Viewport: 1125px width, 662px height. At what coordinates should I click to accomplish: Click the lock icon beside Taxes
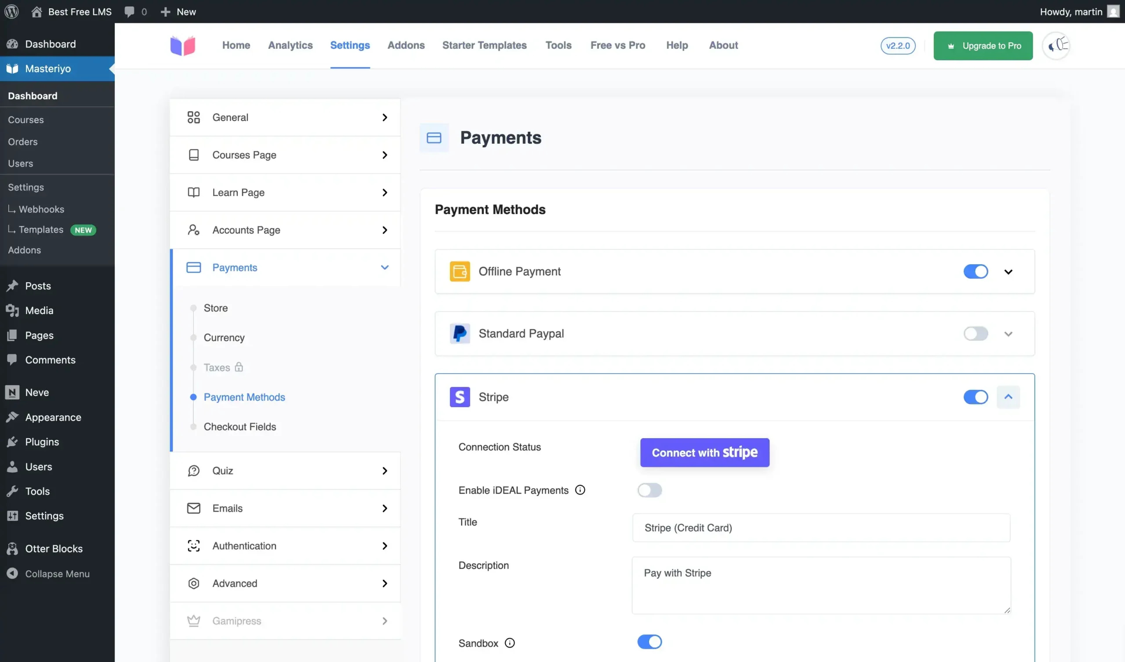(240, 367)
